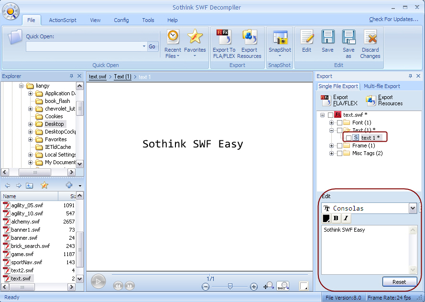Click Export FLA/FLEX in Export panel
This screenshot has width=425, height=302.
pos(339,101)
